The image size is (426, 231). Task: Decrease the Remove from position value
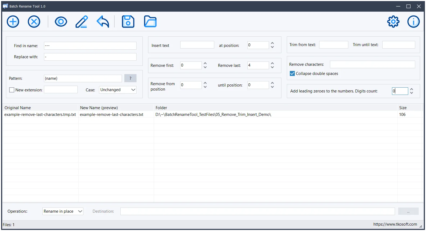pyautogui.click(x=205, y=87)
